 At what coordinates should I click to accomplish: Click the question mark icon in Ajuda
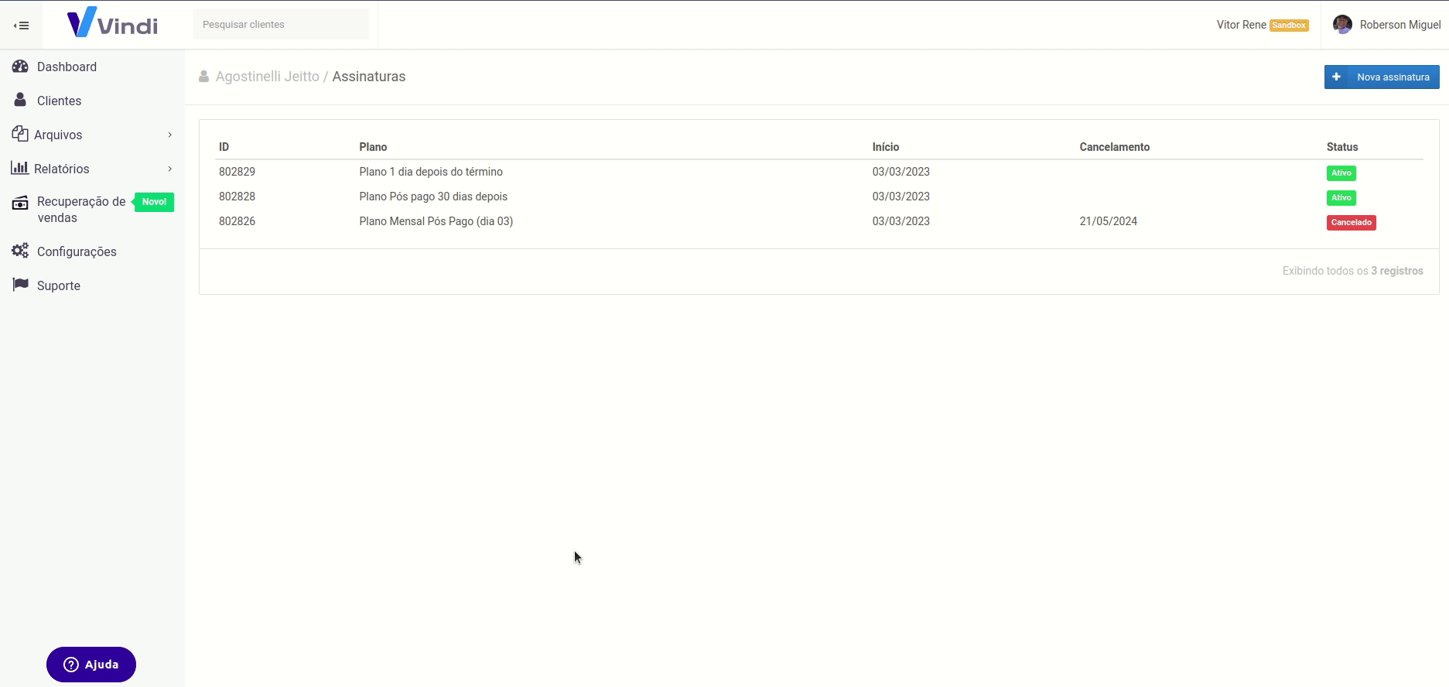(x=71, y=665)
